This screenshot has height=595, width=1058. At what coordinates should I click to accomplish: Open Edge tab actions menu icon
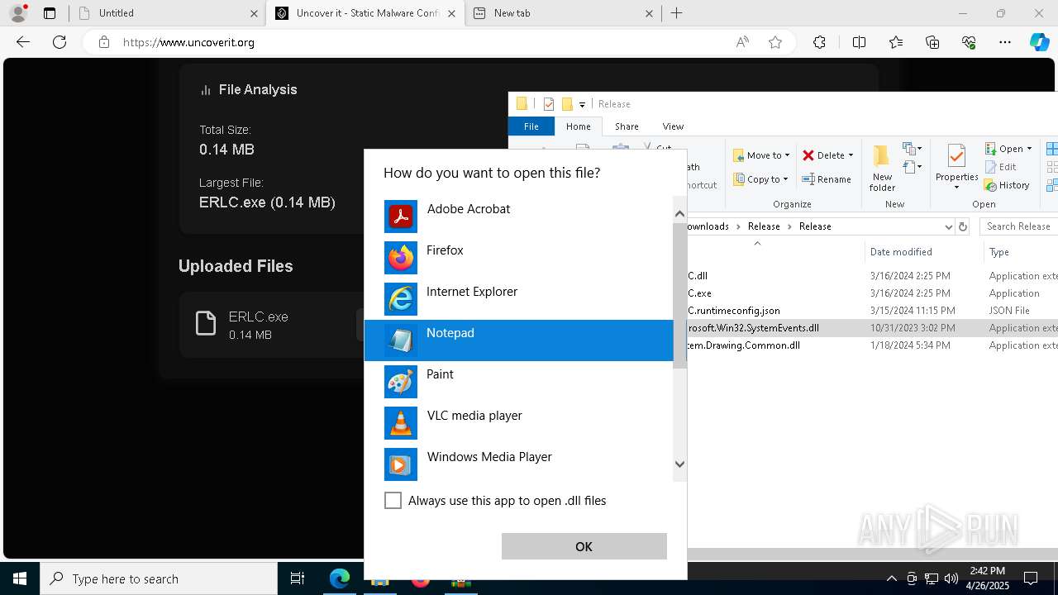coord(50,13)
